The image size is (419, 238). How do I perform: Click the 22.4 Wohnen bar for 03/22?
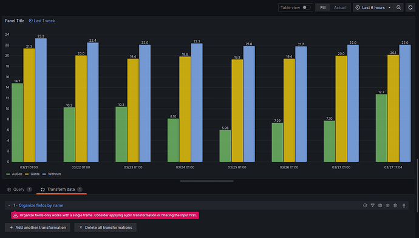93,102
